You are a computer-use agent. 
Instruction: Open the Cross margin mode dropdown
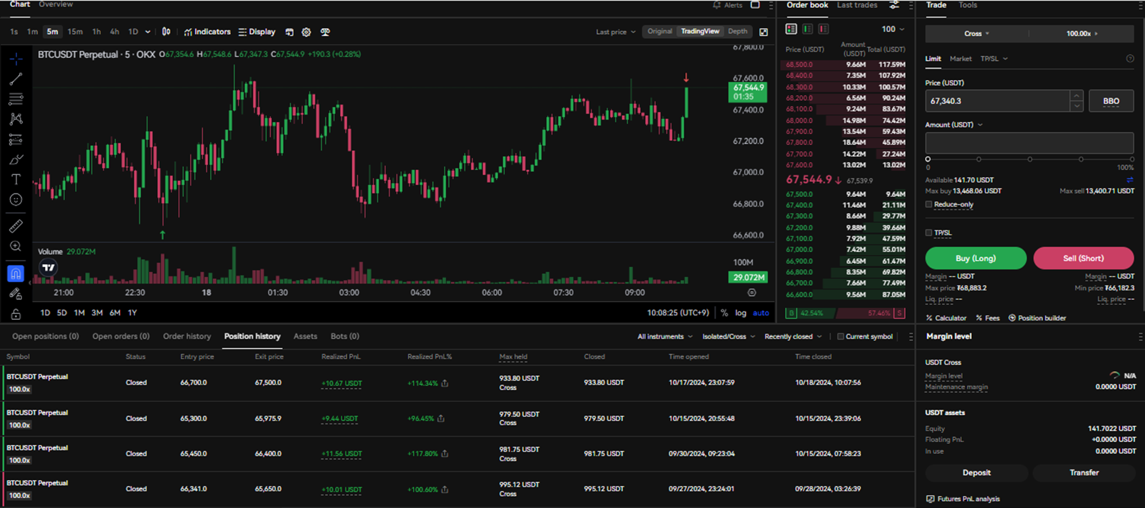pyautogui.click(x=977, y=33)
